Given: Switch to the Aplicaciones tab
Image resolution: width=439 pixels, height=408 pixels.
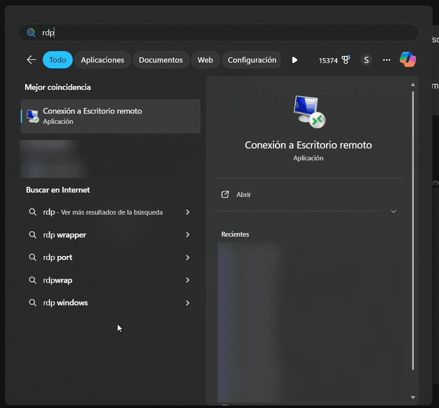Looking at the screenshot, I should pyautogui.click(x=102, y=60).
